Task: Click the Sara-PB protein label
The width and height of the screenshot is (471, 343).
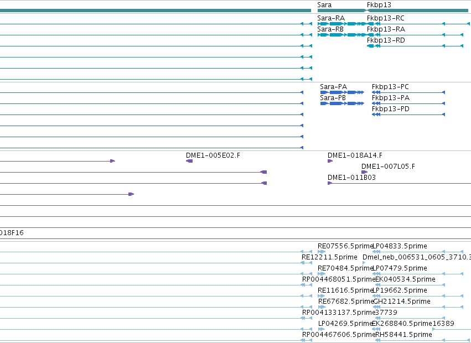Action: pos(333,98)
